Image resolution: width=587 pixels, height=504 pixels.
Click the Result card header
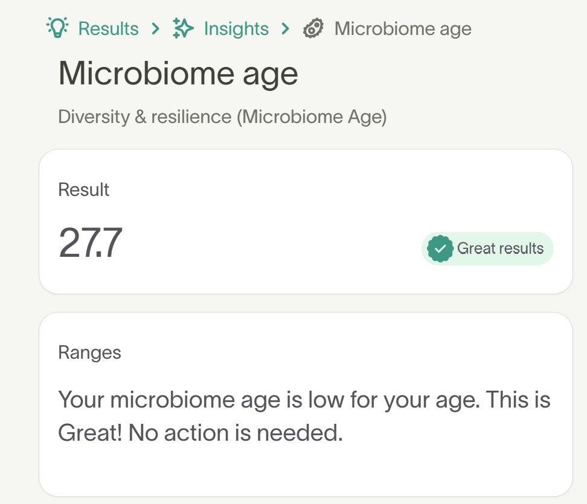point(83,189)
